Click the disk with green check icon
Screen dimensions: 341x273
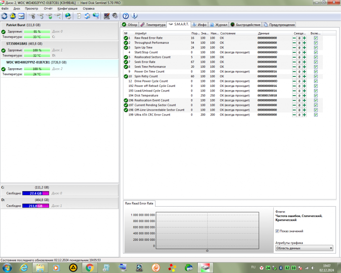(x=50, y=16)
